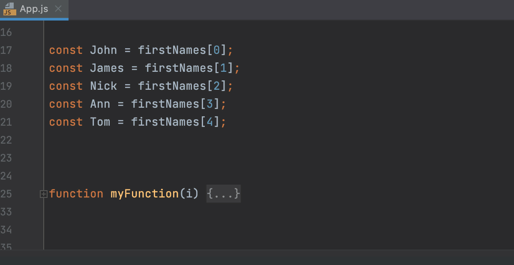The image size is (514, 265).
Task: Close the App.js tab
Action: (59, 8)
